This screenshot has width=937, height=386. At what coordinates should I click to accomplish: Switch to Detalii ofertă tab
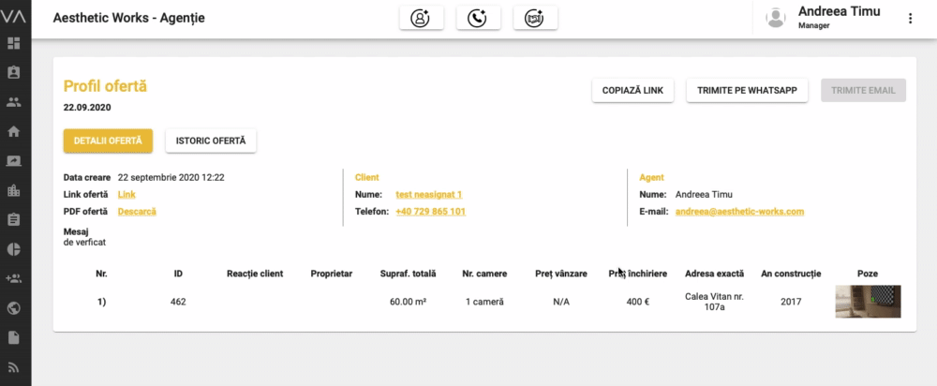point(108,141)
